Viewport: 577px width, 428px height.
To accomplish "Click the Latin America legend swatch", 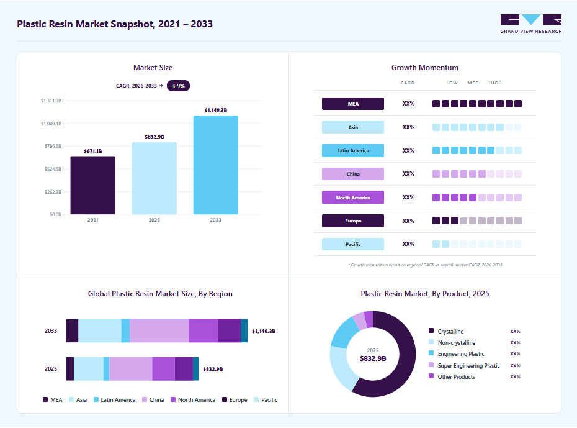I will [96, 399].
